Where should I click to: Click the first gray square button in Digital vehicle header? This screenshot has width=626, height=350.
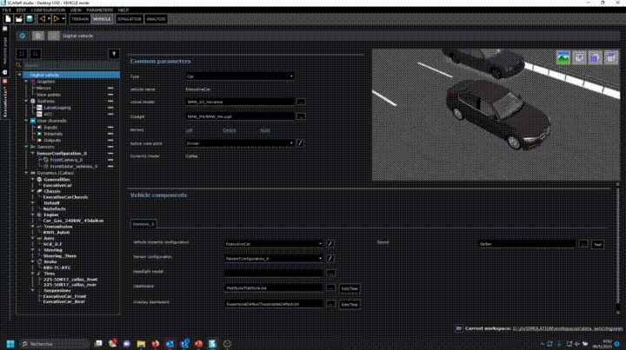tap(38, 36)
